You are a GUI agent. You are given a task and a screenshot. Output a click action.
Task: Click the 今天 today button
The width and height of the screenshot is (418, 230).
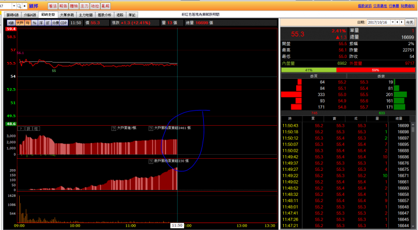pyautogui.click(x=409, y=23)
